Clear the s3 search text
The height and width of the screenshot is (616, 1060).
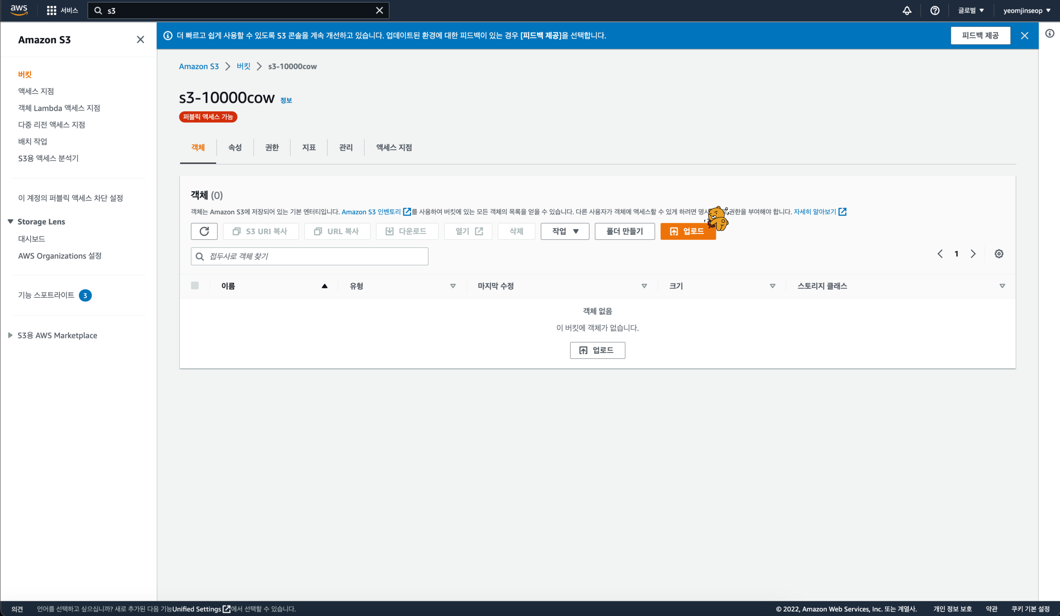pyautogui.click(x=379, y=11)
